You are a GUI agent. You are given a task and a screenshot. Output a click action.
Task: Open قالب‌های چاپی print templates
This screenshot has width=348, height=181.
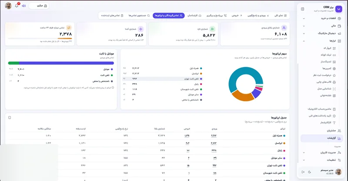point(326,82)
